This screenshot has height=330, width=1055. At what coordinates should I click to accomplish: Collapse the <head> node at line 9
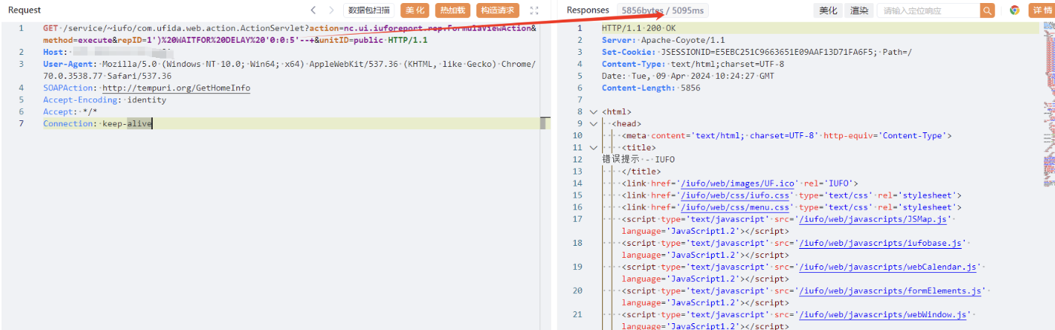click(593, 124)
